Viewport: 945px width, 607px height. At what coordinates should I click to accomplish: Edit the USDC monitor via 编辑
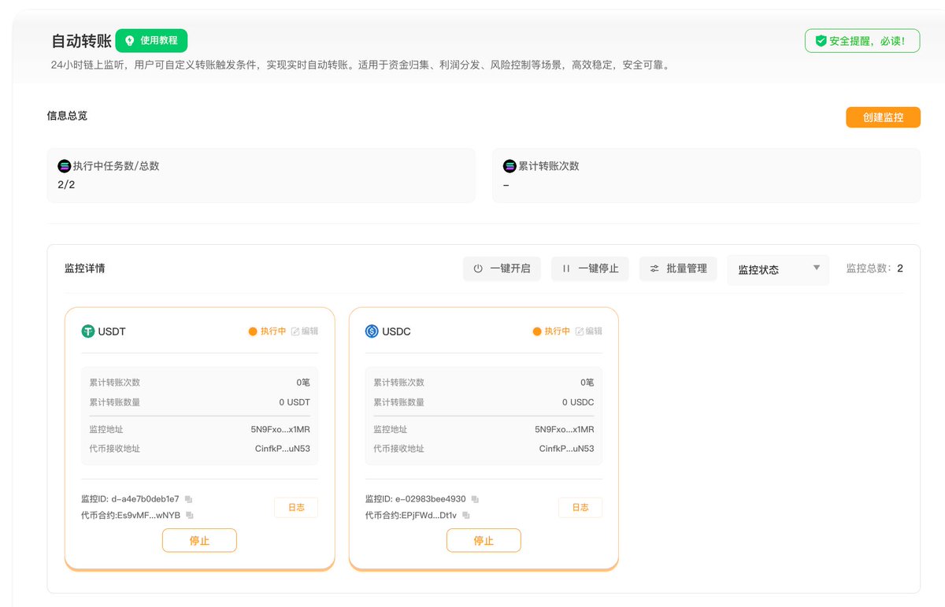pos(588,331)
